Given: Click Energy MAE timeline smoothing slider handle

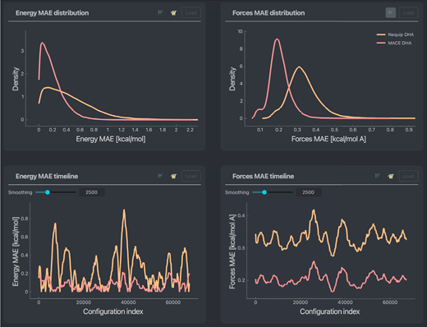Looking at the screenshot, I should (x=48, y=192).
